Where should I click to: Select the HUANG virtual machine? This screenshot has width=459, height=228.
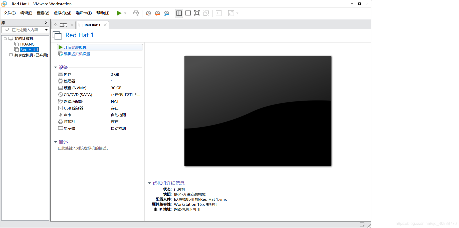point(27,44)
